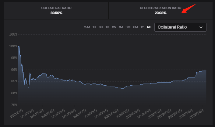Viewport: 215px width, 127px height.
Task: Click the chart line's final point near 89.5%
Action: pyautogui.click(x=206, y=71)
